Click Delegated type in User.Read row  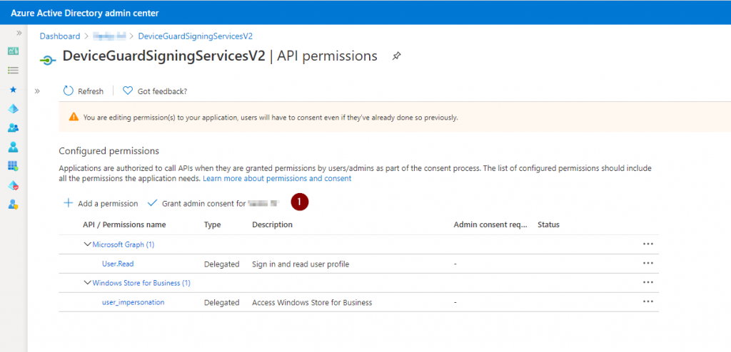coord(222,264)
